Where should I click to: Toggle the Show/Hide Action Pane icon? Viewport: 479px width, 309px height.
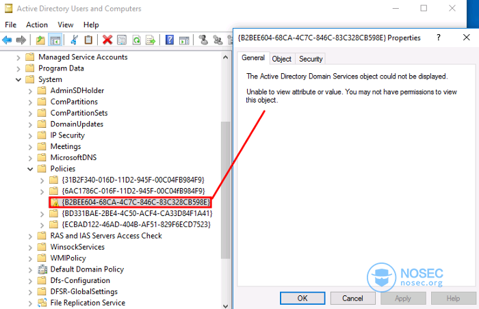[184, 40]
